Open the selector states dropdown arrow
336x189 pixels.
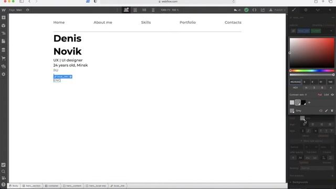point(331,31)
